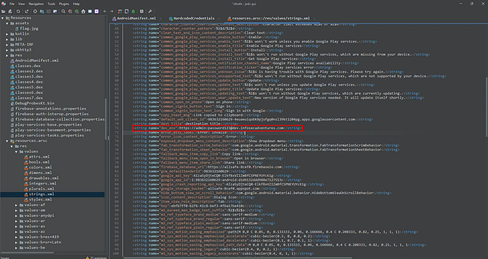Select the resources.arsc strings.xml tab

tap(268, 19)
